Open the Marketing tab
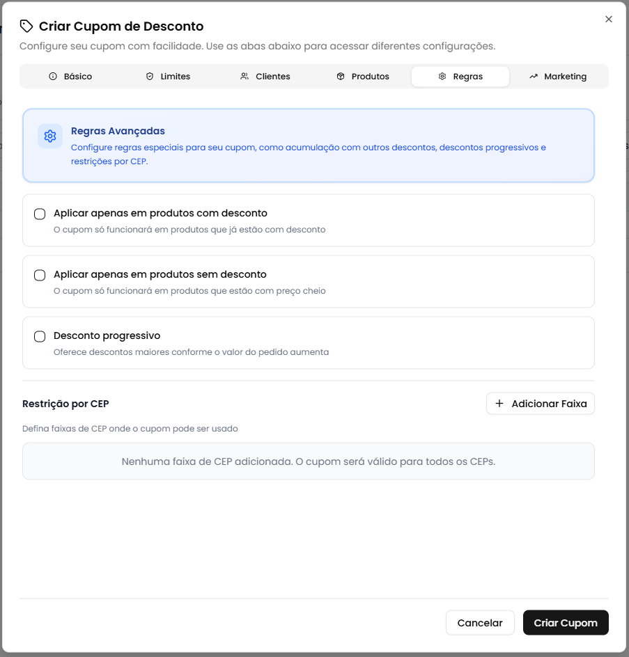This screenshot has width=629, height=657. tap(558, 77)
